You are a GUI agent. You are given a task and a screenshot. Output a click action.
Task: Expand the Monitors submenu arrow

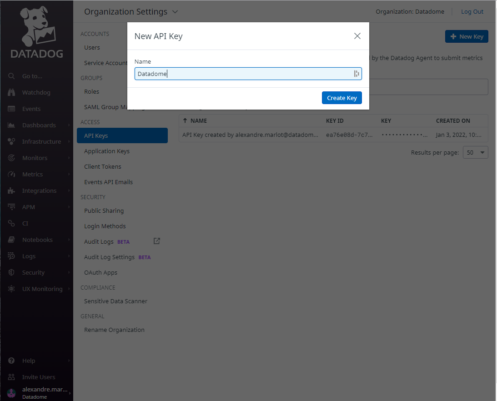[69, 158]
